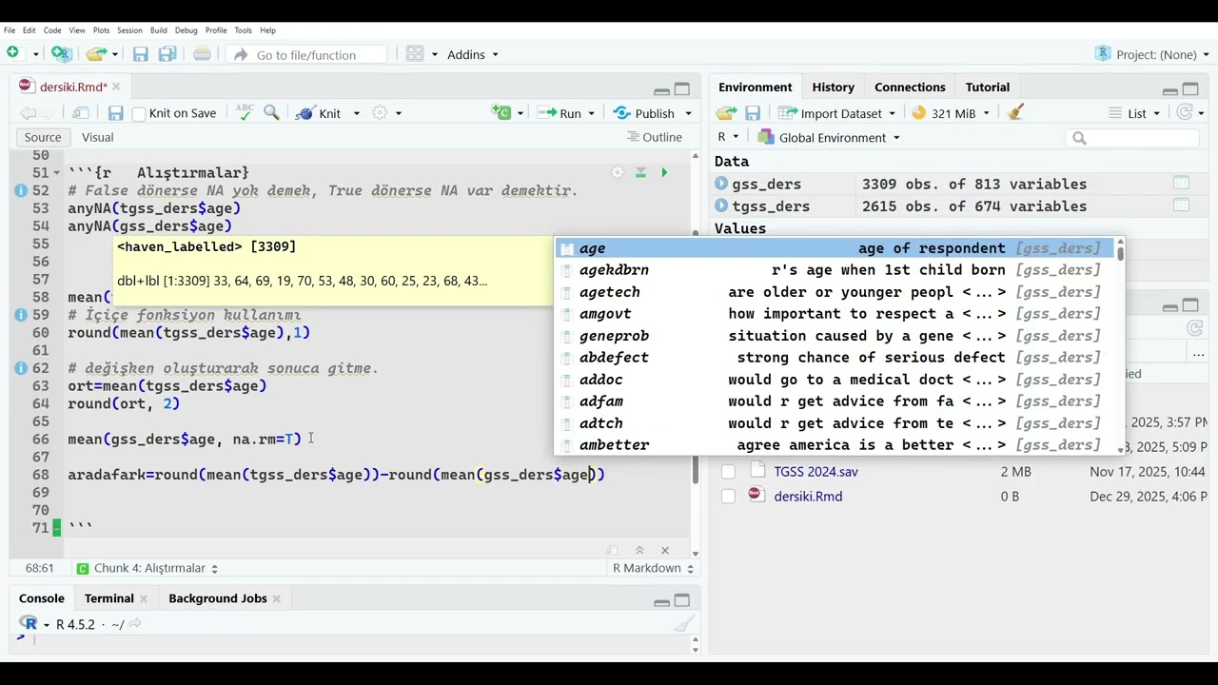Click the Environment search field
This screenshot has width=1218, height=685.
[1132, 138]
